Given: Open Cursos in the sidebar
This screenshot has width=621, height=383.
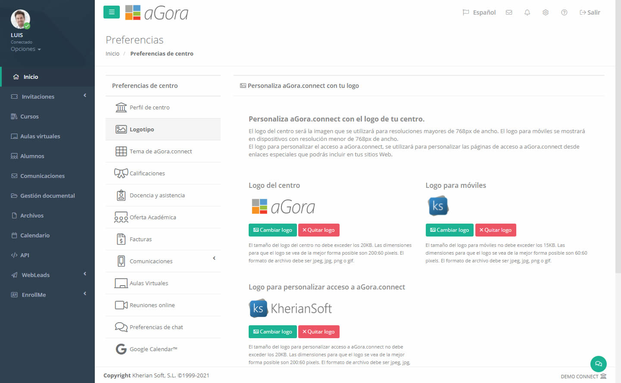Looking at the screenshot, I should coord(47,116).
